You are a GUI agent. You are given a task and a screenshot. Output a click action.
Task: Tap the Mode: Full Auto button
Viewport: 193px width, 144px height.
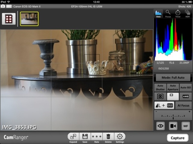(173, 77)
